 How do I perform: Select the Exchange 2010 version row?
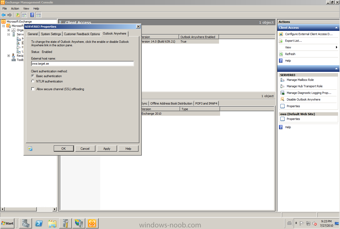[180, 114]
